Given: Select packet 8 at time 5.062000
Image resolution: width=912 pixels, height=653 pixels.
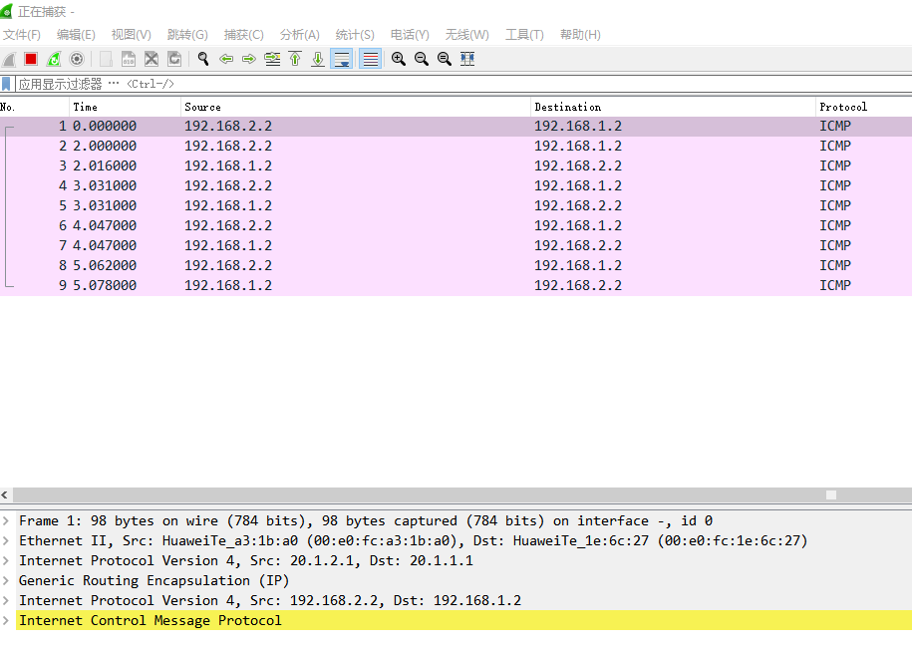Looking at the screenshot, I should pos(456,265).
